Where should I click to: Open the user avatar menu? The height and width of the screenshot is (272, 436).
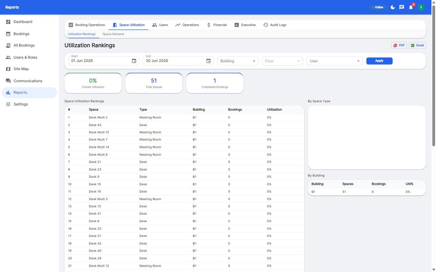pos(421,7)
